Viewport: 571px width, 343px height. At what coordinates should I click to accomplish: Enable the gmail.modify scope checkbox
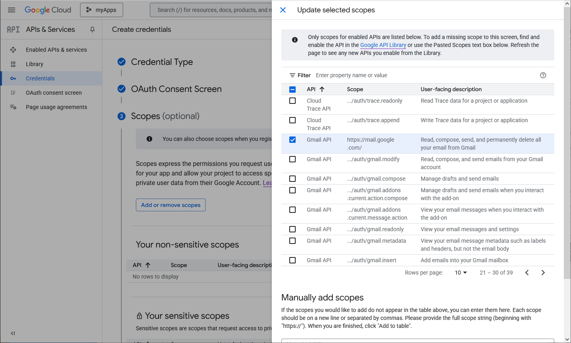point(292,159)
